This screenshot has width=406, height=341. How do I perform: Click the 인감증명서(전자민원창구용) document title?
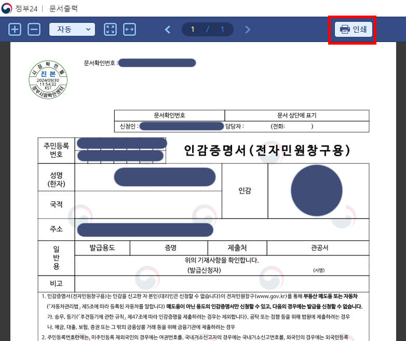point(267,150)
